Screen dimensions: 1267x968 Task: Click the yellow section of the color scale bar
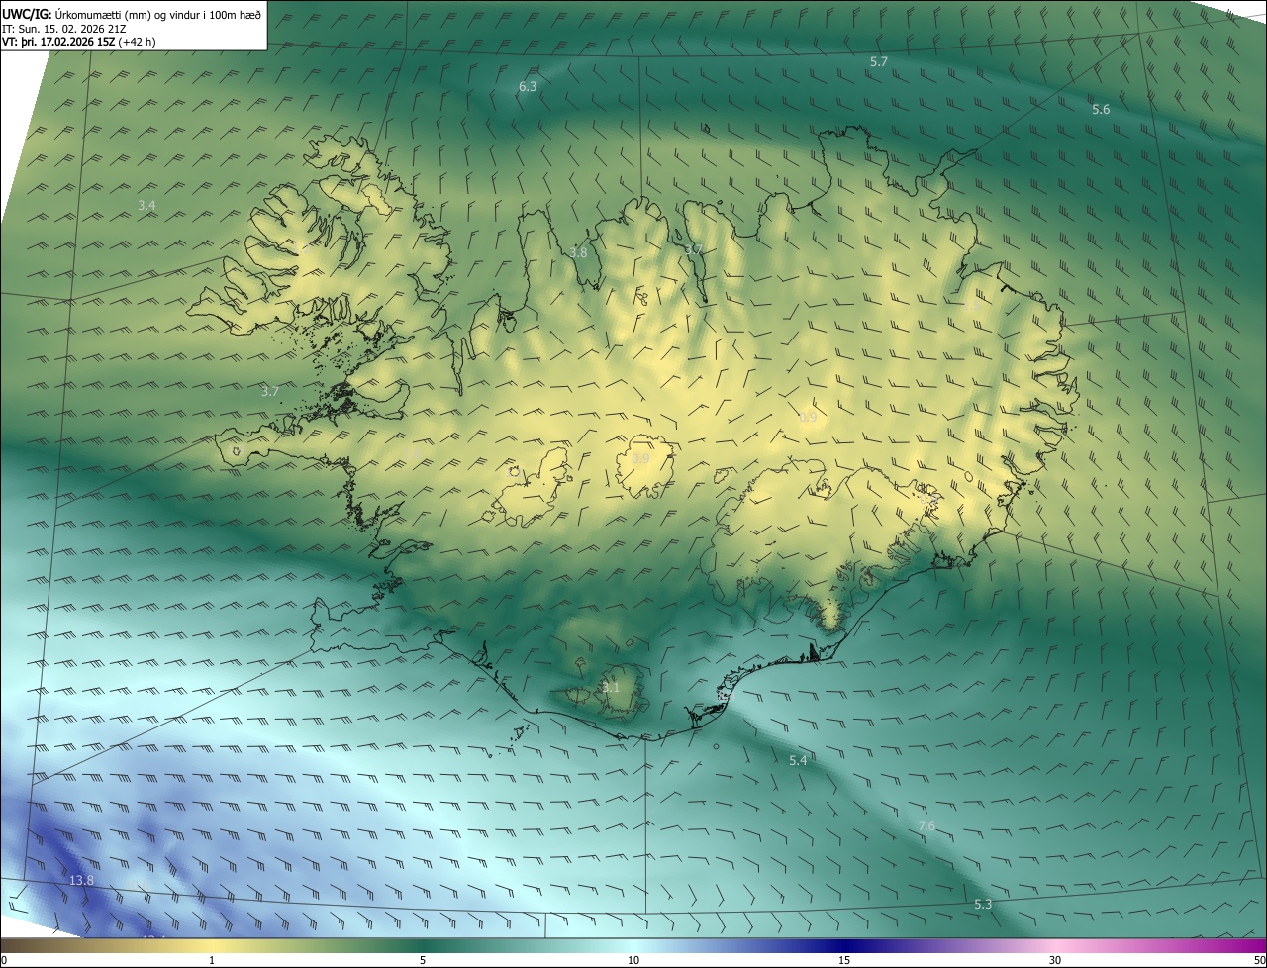click(x=213, y=946)
